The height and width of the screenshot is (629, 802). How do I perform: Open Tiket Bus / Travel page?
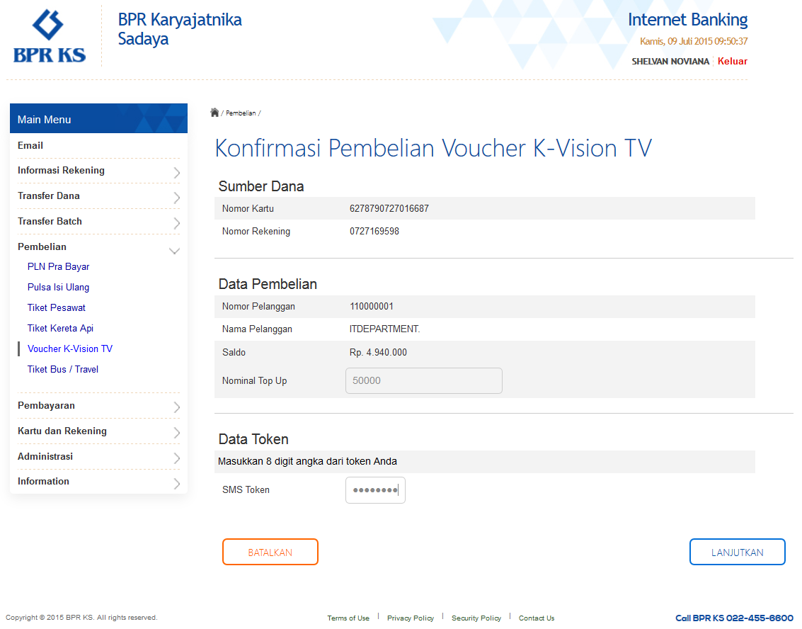(63, 370)
